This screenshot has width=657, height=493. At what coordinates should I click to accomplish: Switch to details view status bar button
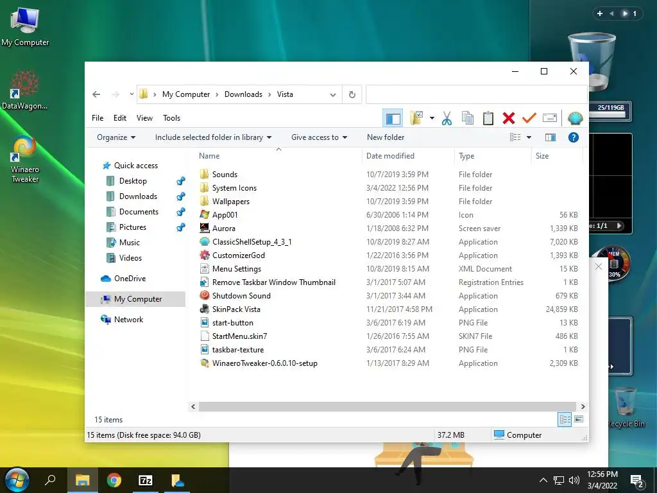click(x=565, y=419)
